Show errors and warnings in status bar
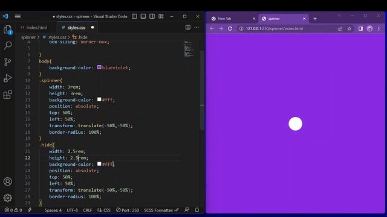Screen dimensions: 387x217 pyautogui.click(x=13, y=210)
